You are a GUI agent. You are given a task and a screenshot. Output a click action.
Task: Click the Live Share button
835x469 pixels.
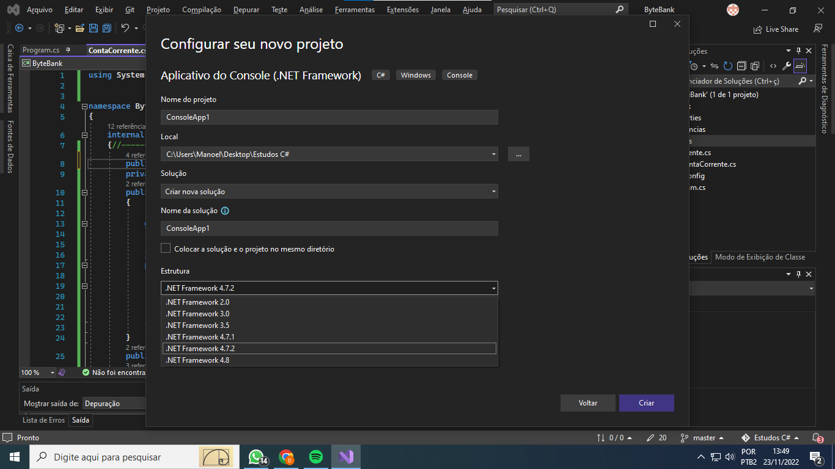pos(776,29)
